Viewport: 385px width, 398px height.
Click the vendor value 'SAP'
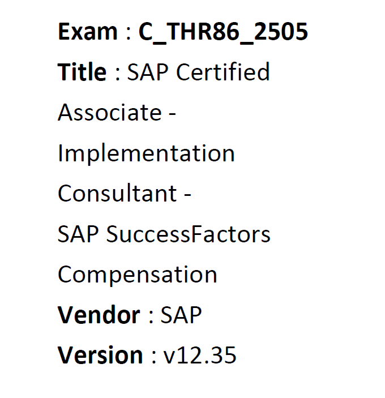[181, 315]
